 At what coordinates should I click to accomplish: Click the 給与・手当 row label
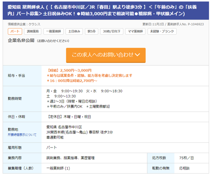pos(17,76)
